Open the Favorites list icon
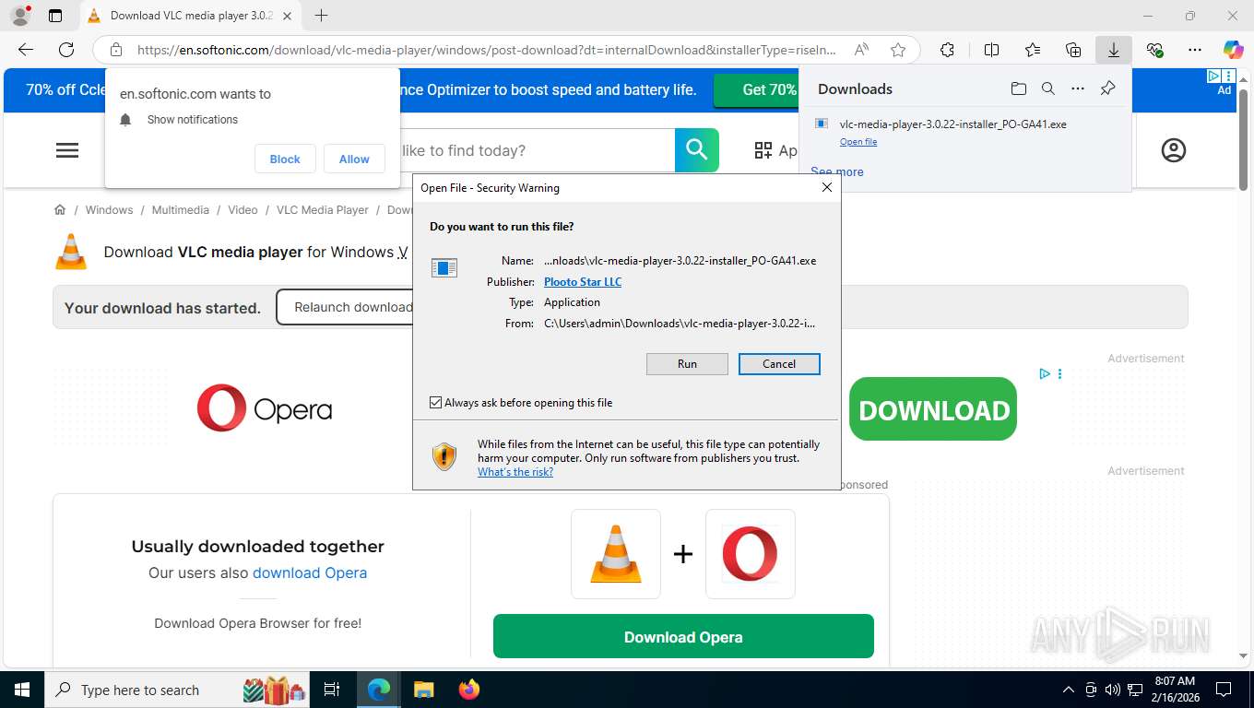This screenshot has width=1254, height=708. click(x=1033, y=50)
